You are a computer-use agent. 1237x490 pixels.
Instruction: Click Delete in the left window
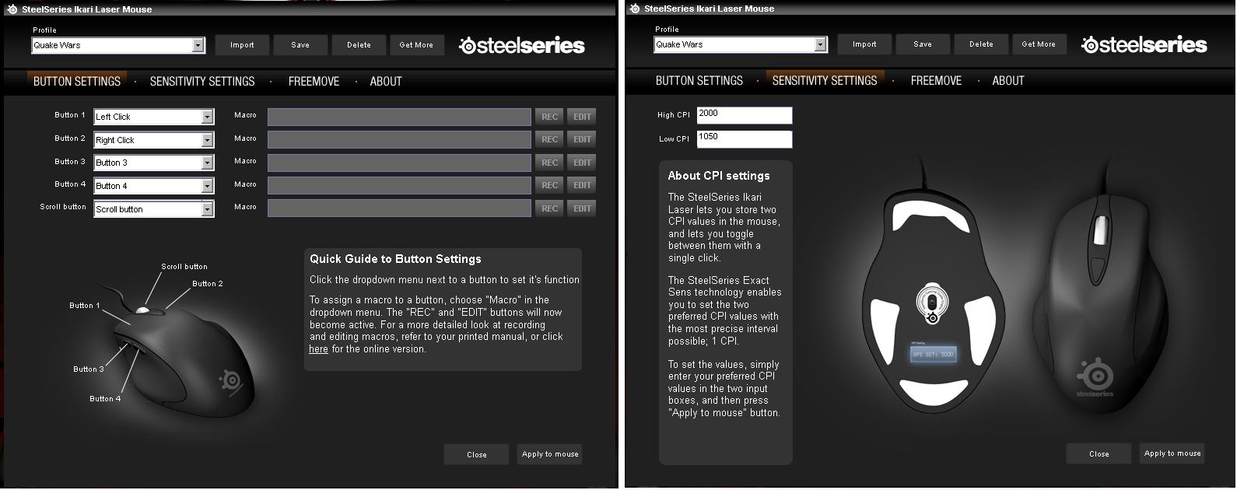[x=359, y=45]
